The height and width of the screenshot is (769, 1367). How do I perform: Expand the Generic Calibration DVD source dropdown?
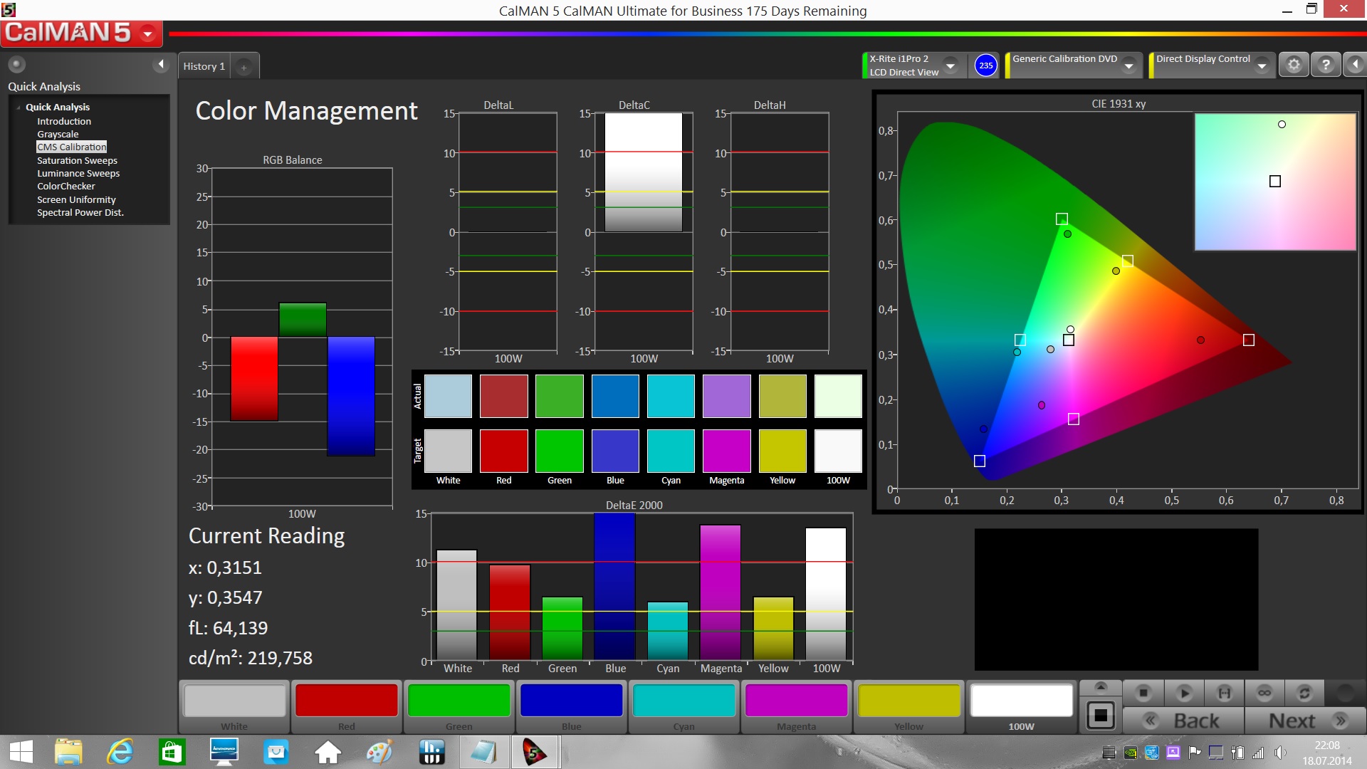coord(1128,66)
